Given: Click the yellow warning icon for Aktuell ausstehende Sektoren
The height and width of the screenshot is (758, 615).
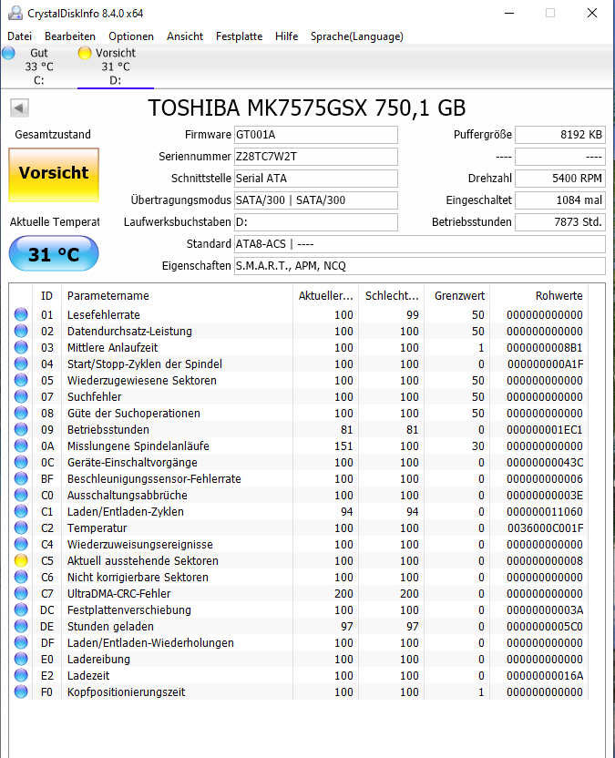Looking at the screenshot, I should (x=21, y=561).
